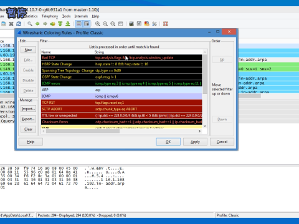Toggle Colorize packet list toolbar button
This screenshot has height=224, width=299.
[x=78, y=24]
